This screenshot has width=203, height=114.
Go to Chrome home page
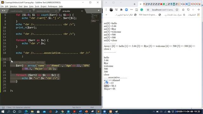click(183, 10)
